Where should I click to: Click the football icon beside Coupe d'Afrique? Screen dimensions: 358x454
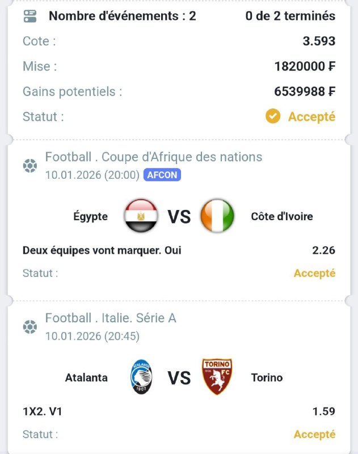30,166
